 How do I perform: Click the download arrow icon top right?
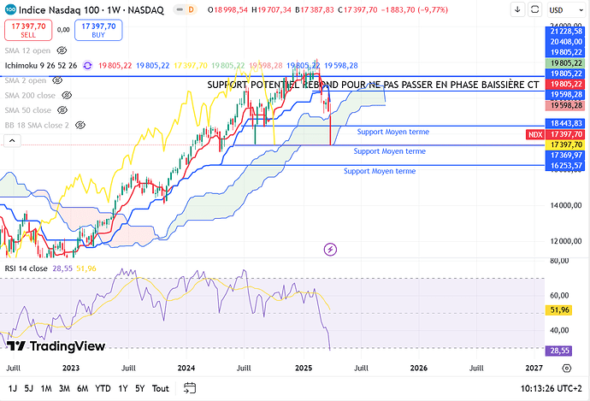[x=518, y=9]
